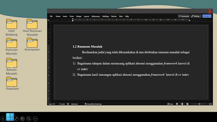Enable Focus mode in status bar
217x122 pixels.
[170, 104]
